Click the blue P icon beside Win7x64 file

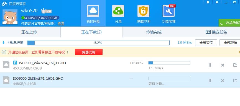coord(15,63)
